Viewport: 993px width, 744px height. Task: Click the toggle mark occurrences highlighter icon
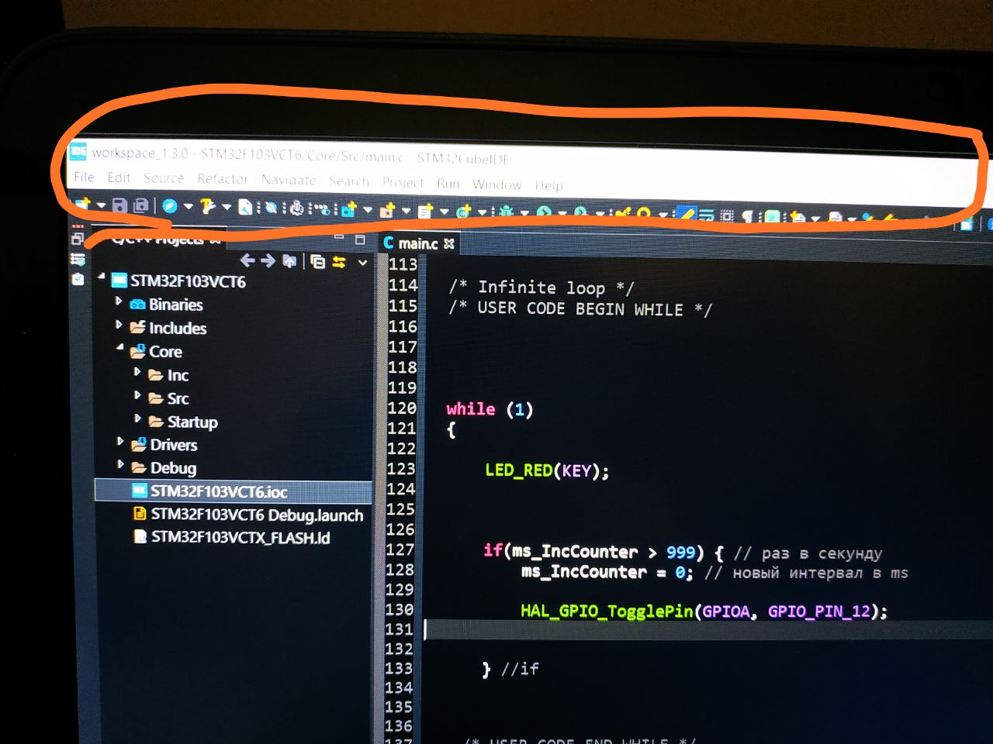[686, 214]
